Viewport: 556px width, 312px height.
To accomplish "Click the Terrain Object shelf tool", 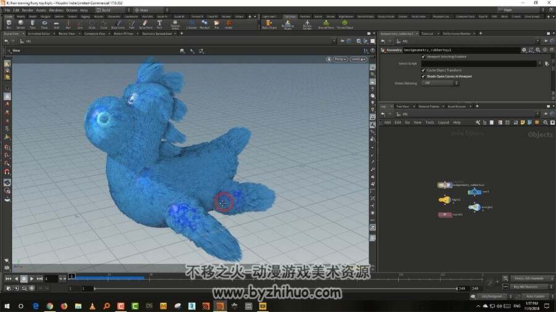I will (345, 24).
